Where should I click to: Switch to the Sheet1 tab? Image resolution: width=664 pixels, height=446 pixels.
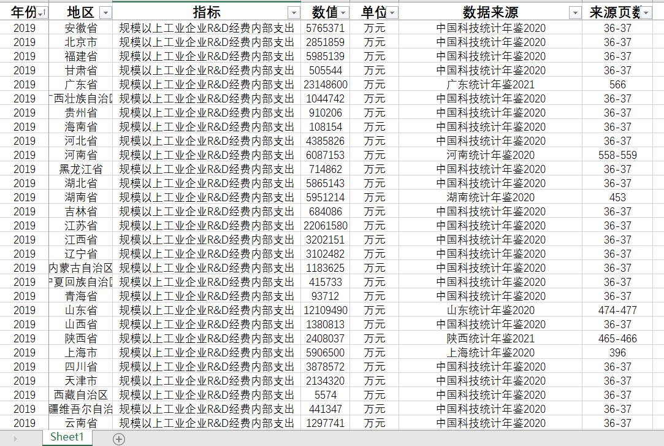(67, 437)
